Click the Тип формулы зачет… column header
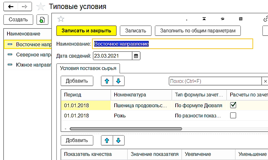 (199, 95)
